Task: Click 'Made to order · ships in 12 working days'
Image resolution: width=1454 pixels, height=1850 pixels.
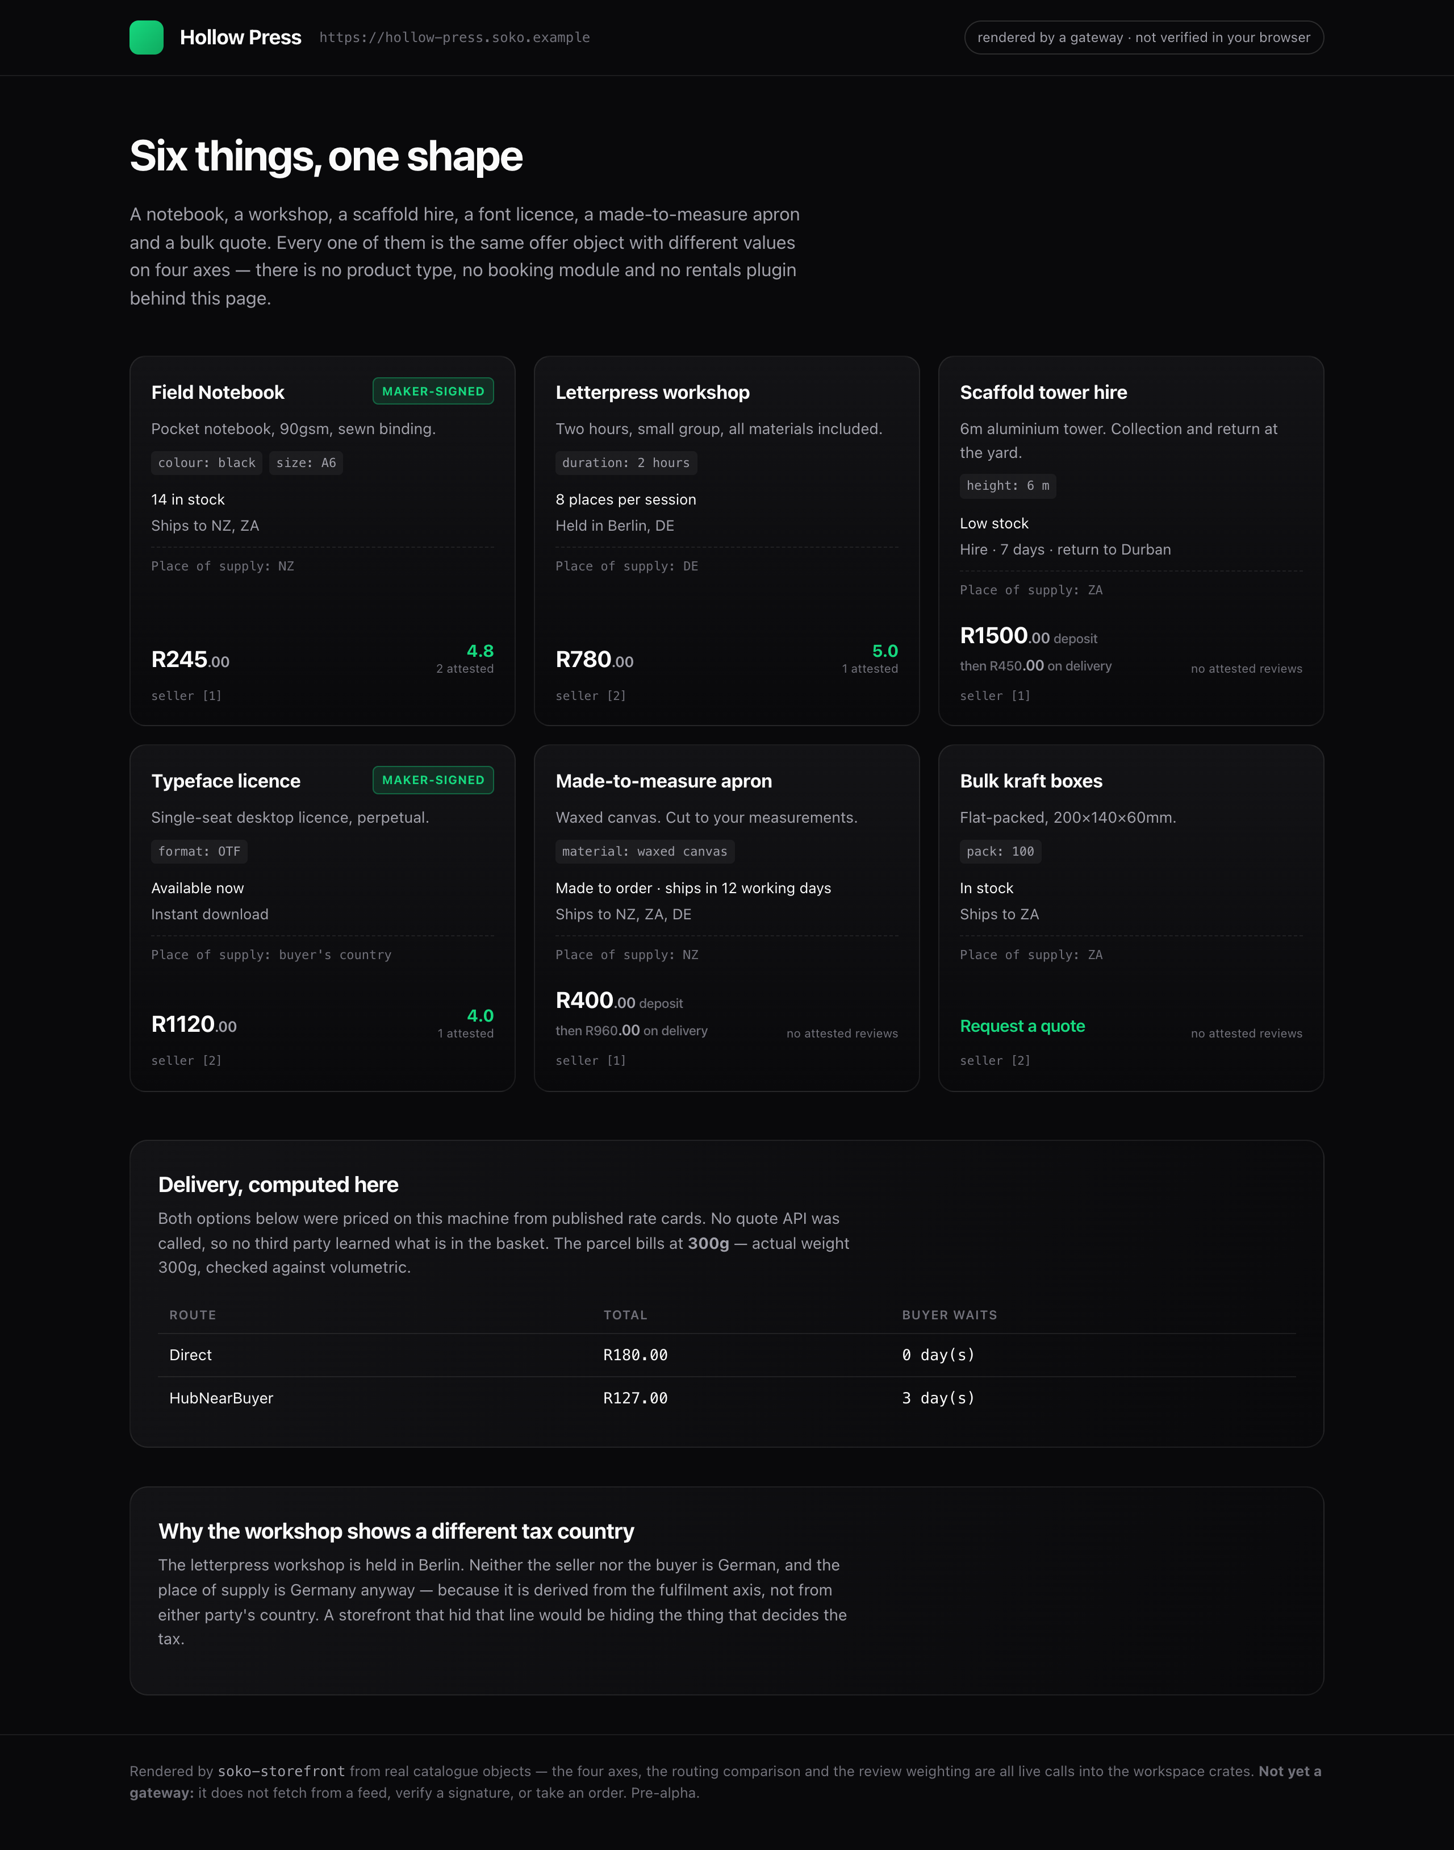Action: 693,888
